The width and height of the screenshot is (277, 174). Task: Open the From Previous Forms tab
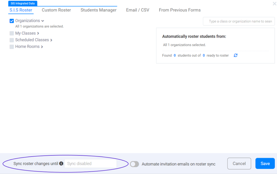180,10
